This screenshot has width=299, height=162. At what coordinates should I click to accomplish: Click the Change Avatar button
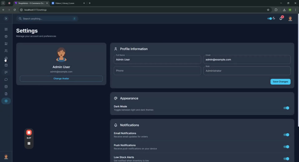61,79
